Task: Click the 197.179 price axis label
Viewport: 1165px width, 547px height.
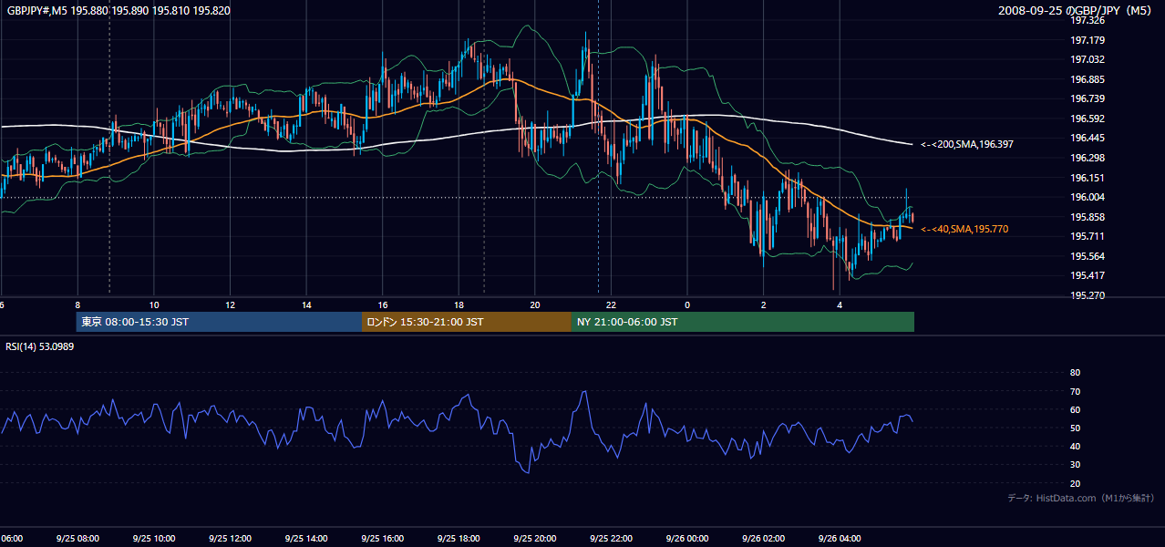Action: 1088,40
